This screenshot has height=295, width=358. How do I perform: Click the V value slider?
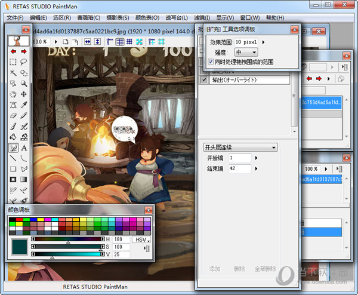[x=68, y=254]
